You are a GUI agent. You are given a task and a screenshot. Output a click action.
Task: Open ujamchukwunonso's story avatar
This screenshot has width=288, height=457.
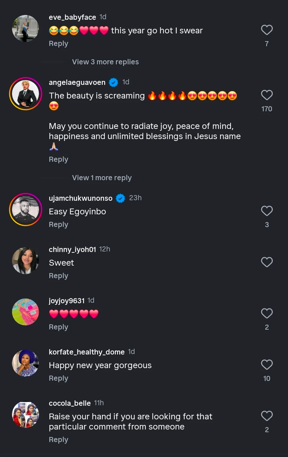point(26,210)
